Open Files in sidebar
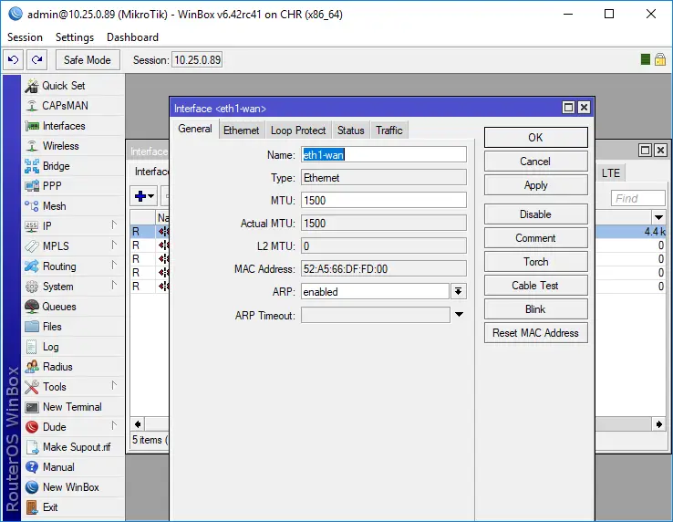 pos(73,327)
